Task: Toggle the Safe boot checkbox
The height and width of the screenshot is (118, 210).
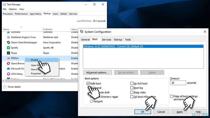Action: 88,84
